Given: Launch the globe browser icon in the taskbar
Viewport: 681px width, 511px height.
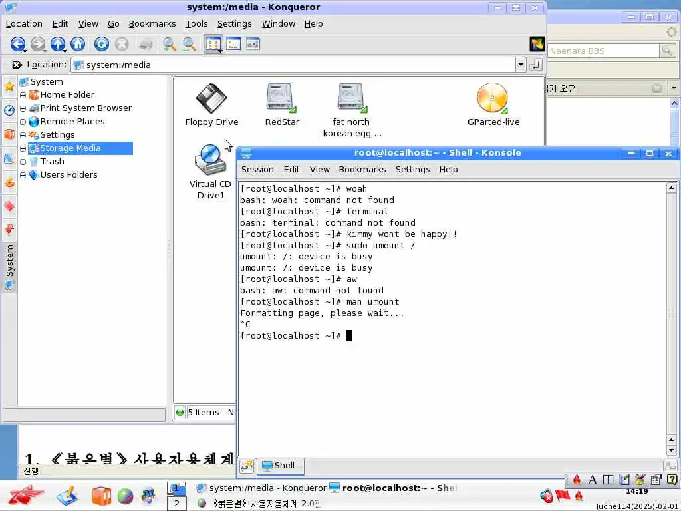Looking at the screenshot, I should pyautogui.click(x=125, y=496).
